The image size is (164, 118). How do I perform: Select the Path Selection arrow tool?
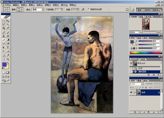pos(4,48)
